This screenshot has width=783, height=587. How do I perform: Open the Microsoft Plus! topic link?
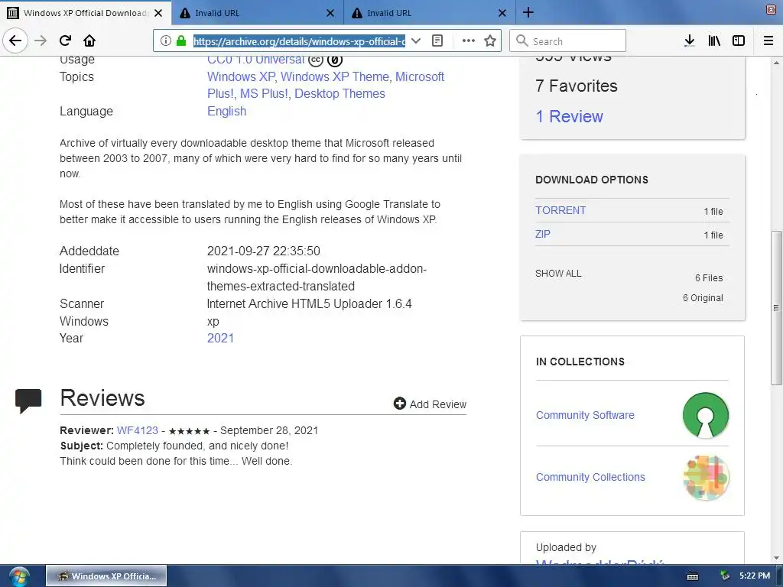(326, 86)
